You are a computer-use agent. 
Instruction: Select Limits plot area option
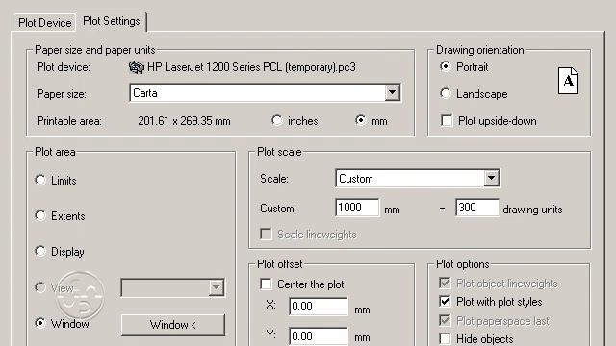tap(40, 180)
